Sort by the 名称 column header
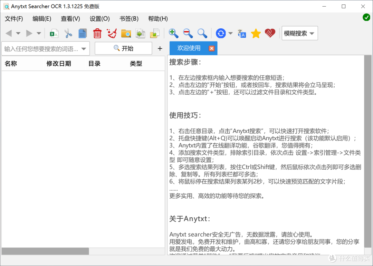Viewport: 373px width, 266px height. click(11, 64)
